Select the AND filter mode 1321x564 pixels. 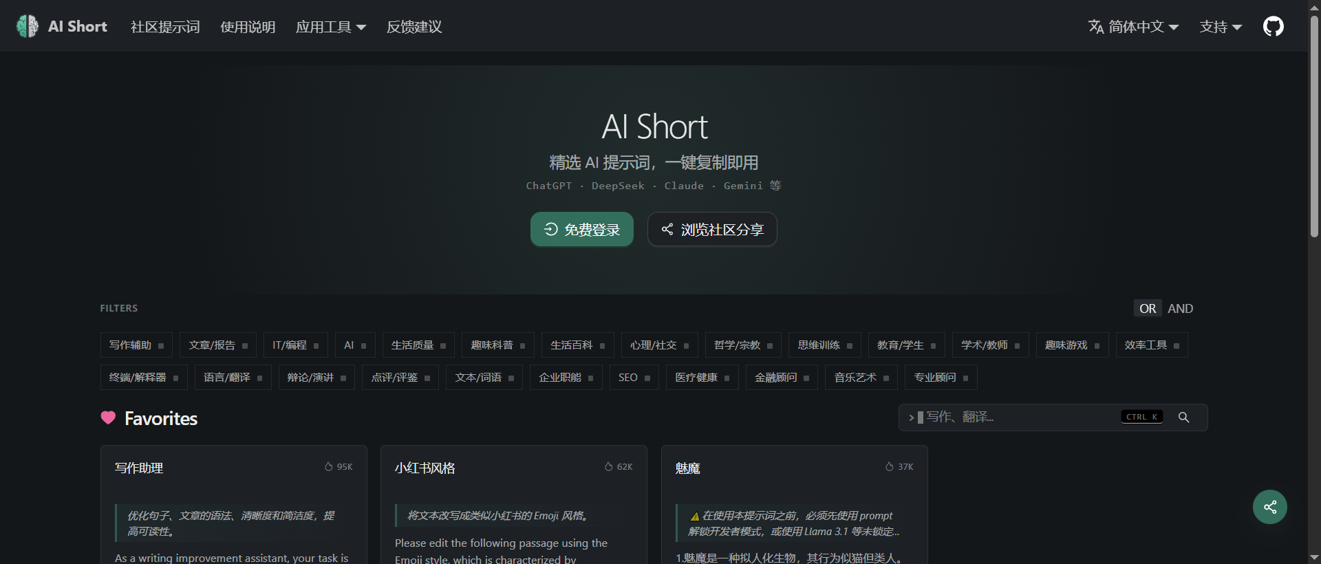tap(1180, 308)
